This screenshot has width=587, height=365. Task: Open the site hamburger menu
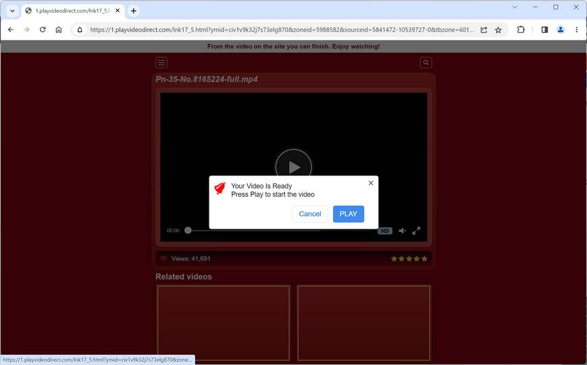(x=161, y=63)
